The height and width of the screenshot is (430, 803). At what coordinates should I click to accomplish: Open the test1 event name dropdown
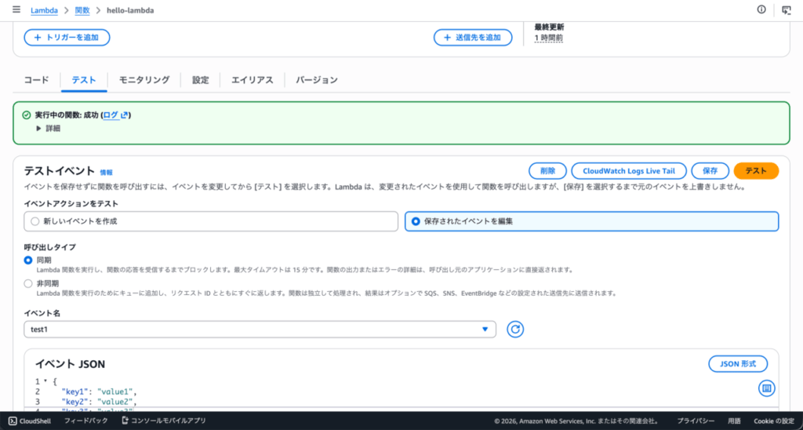pyautogui.click(x=260, y=330)
